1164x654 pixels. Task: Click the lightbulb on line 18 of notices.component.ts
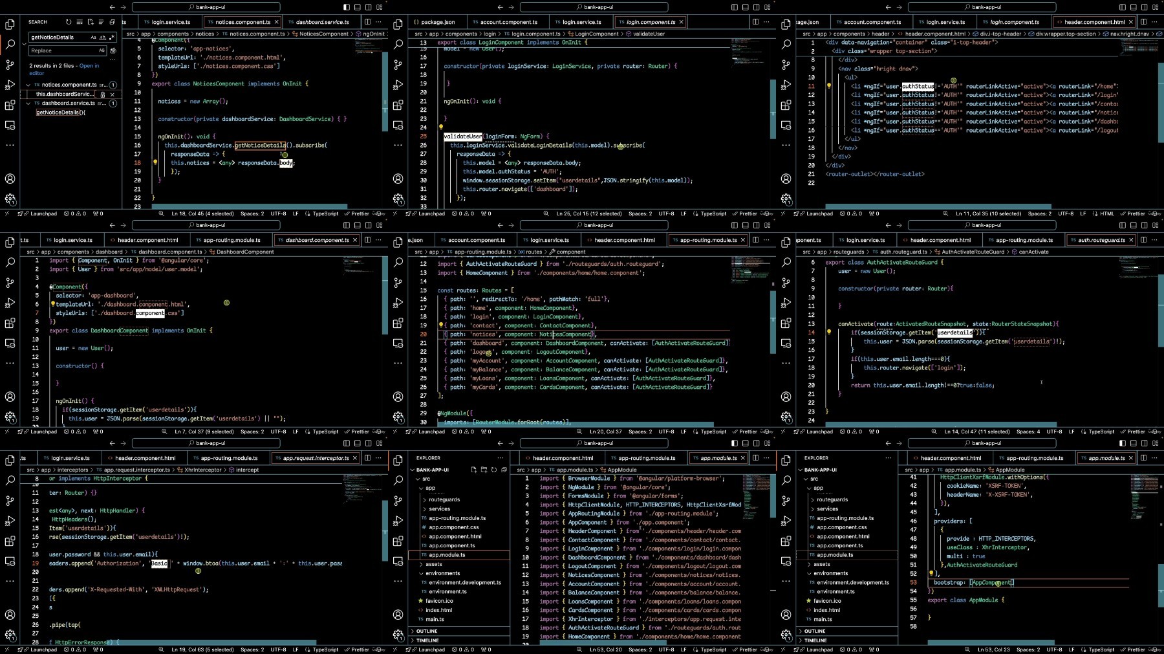click(x=155, y=162)
